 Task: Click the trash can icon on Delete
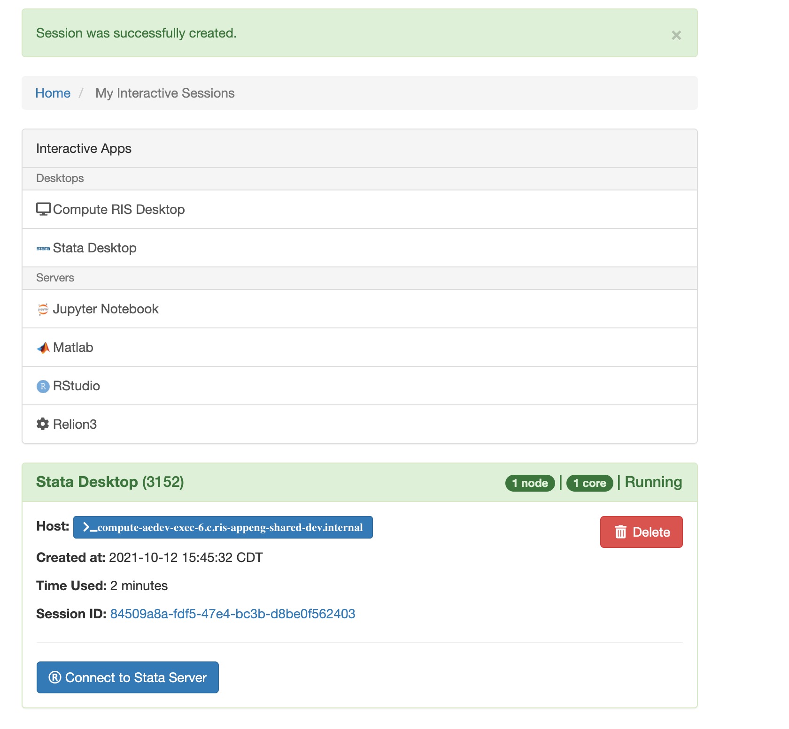tap(621, 532)
